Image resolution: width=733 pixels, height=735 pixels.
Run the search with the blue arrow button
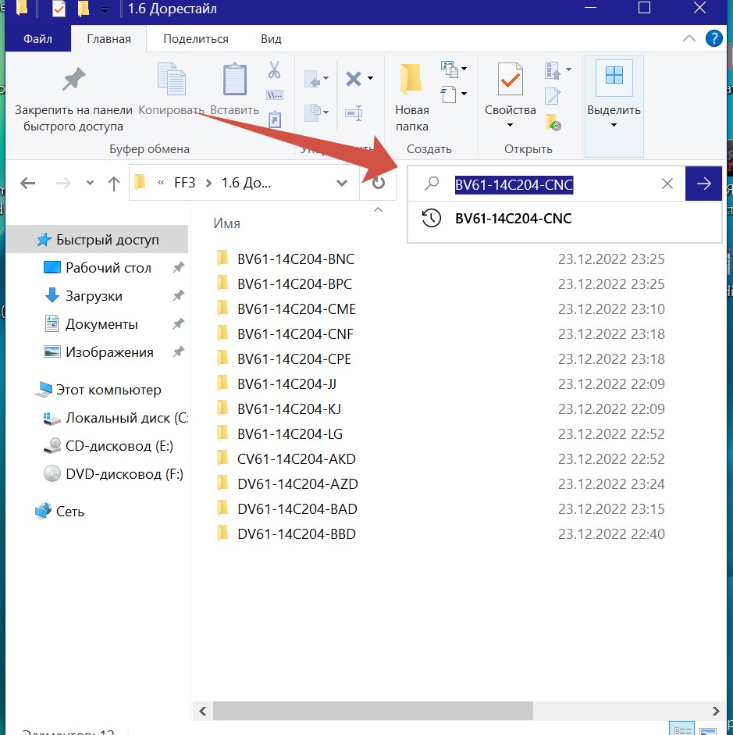[x=703, y=184]
